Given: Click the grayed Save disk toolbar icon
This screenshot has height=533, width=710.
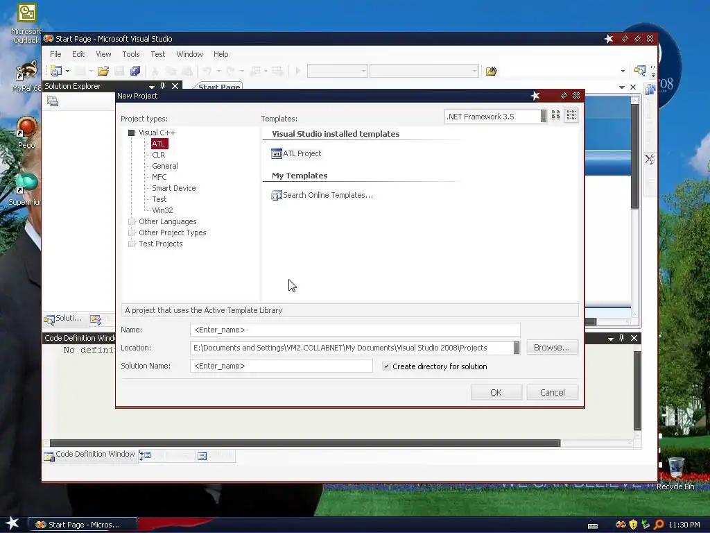Looking at the screenshot, I should click(119, 71).
